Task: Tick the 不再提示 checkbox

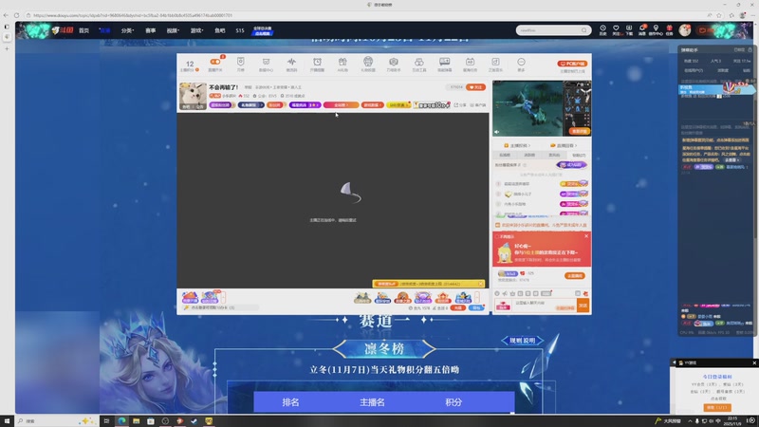Action: tap(496, 236)
